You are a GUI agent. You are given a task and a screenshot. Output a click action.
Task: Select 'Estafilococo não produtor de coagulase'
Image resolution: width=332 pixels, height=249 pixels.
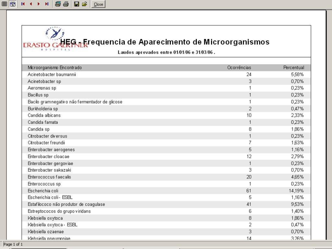[66, 204]
